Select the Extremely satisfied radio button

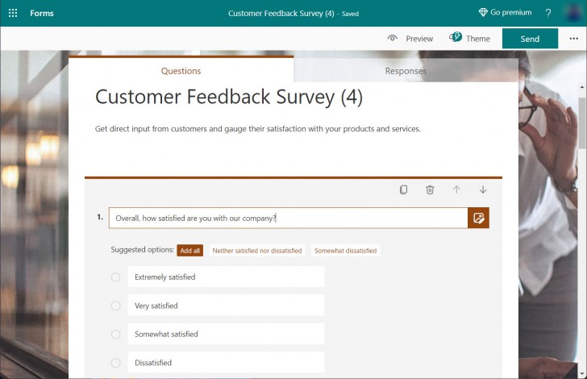(115, 277)
